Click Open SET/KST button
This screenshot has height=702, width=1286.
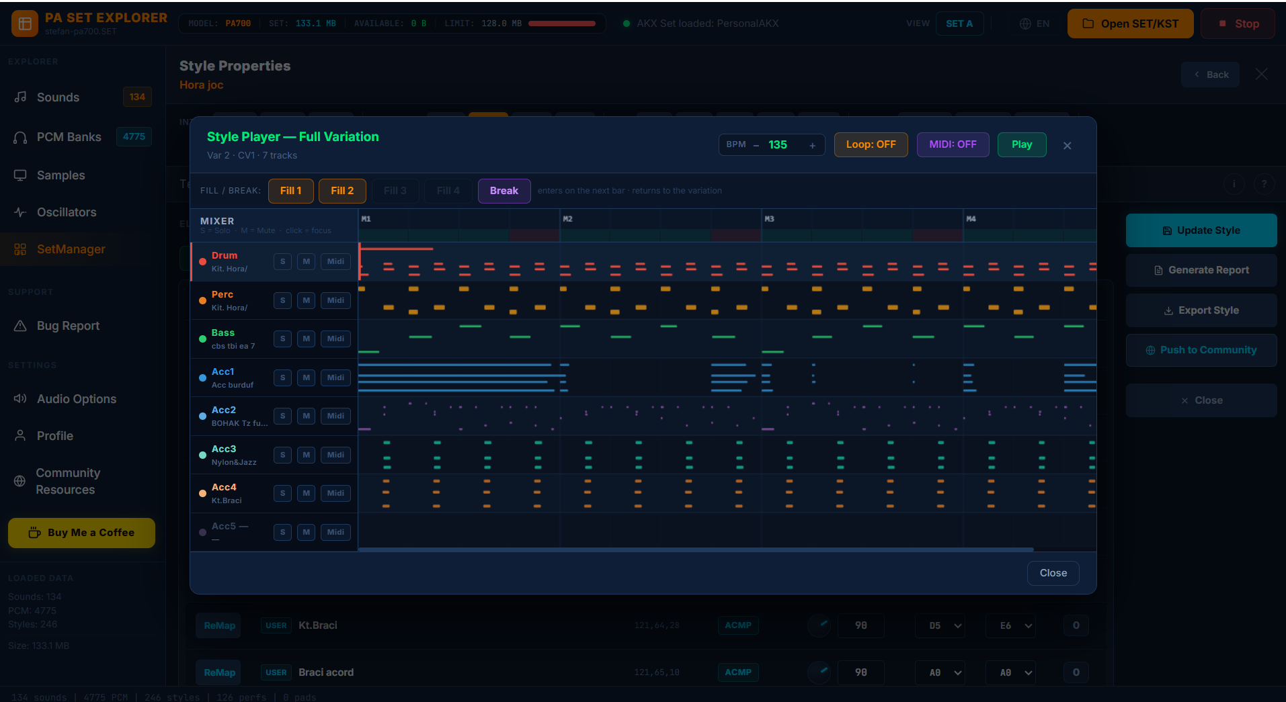(x=1131, y=24)
